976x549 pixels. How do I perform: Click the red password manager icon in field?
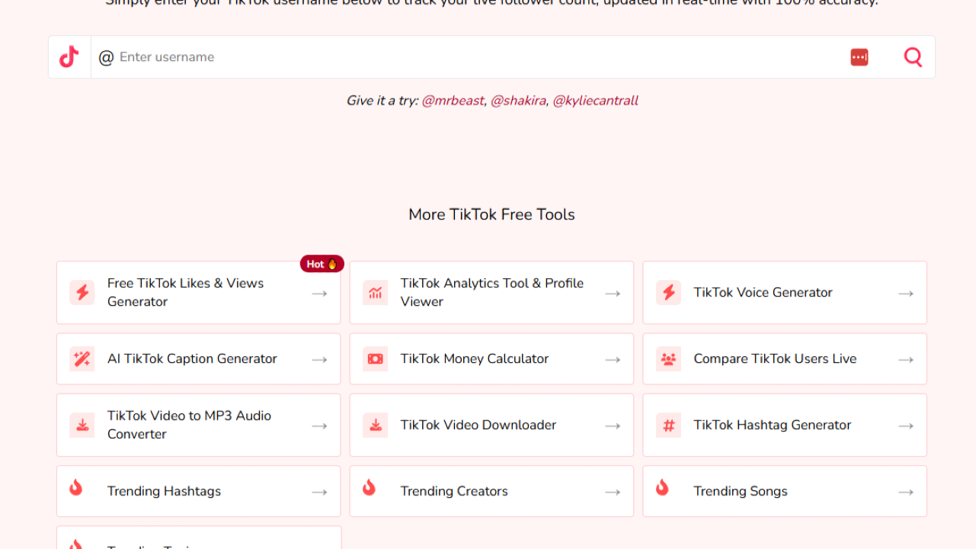click(x=859, y=57)
